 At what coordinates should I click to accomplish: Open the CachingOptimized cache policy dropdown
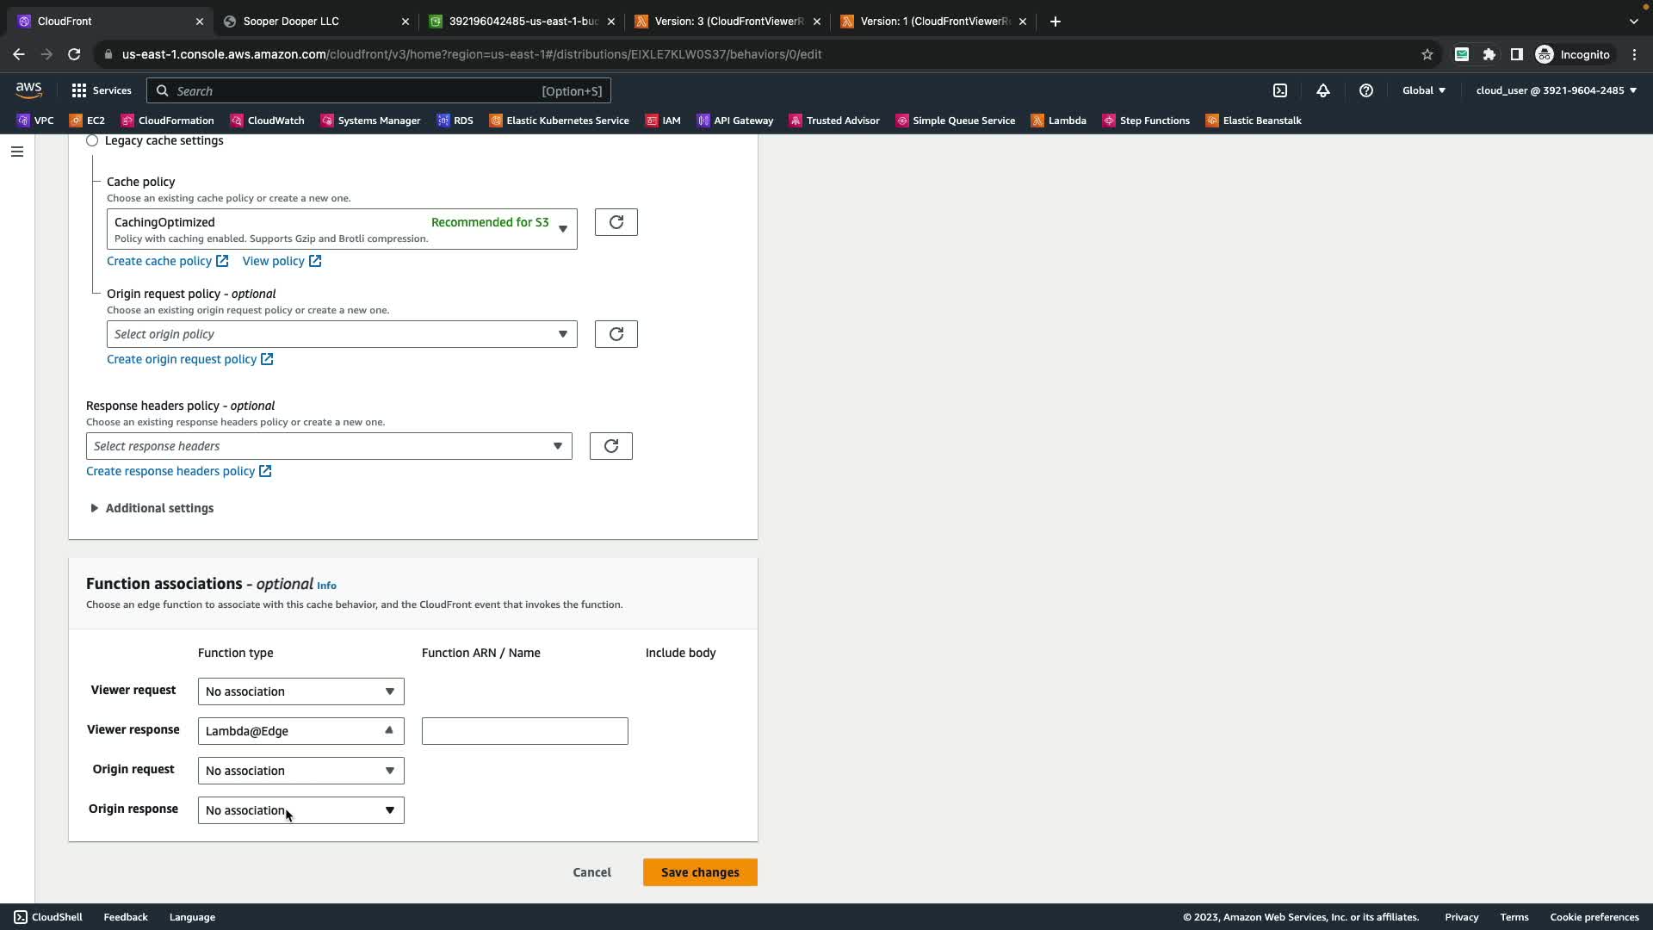pyautogui.click(x=342, y=229)
